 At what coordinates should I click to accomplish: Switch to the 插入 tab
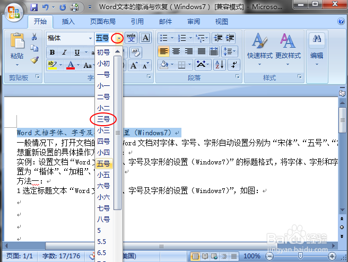click(x=68, y=22)
